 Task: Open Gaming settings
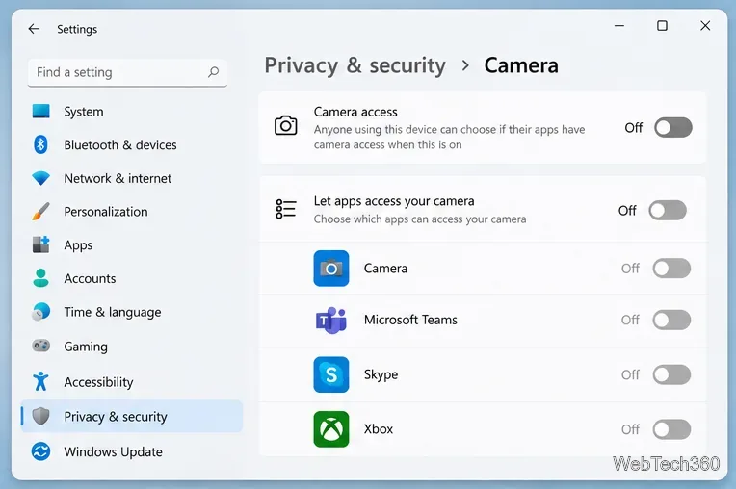click(x=132, y=346)
